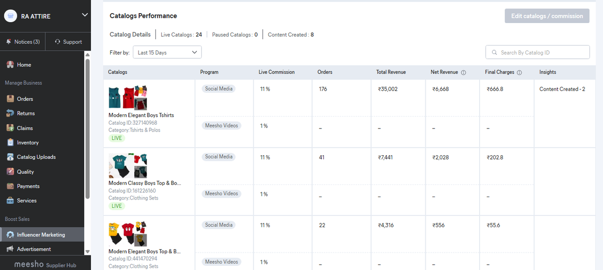603x270 pixels.
Task: Click net revenue ₹6,668 cell
Action: (x=440, y=89)
